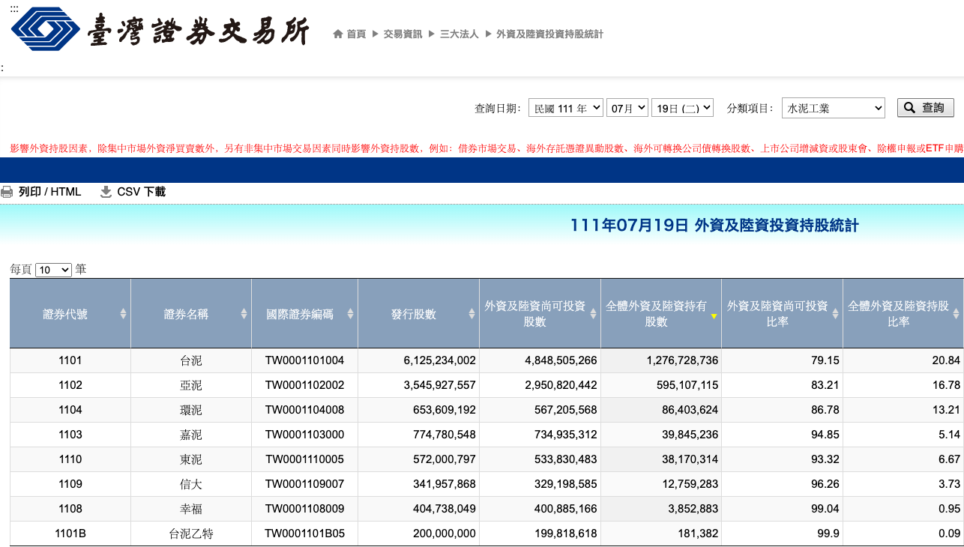Sort by 外資及陸資尚可投資比率 column arrows

[x=835, y=314]
